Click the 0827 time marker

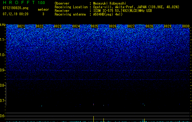[131, 26]
